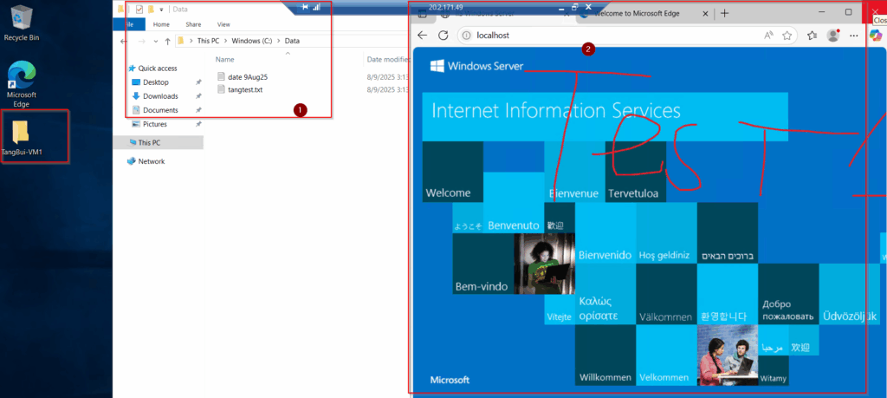
Task: Open Edge Settings and more menu
Action: point(853,35)
